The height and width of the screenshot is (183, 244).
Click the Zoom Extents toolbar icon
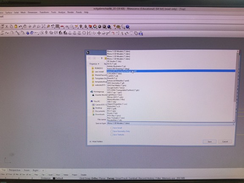pos(43,27)
